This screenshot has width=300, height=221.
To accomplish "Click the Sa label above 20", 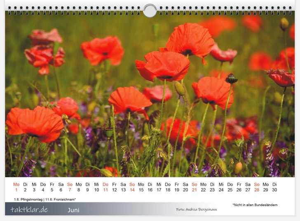I will pos(185,184).
